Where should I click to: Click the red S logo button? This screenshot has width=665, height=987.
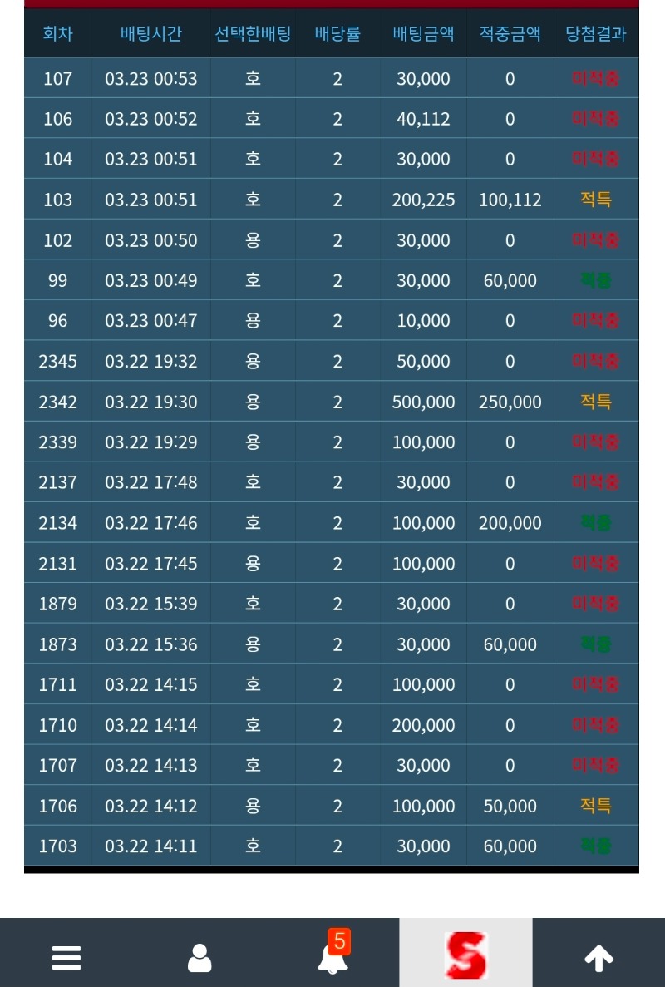click(x=465, y=955)
